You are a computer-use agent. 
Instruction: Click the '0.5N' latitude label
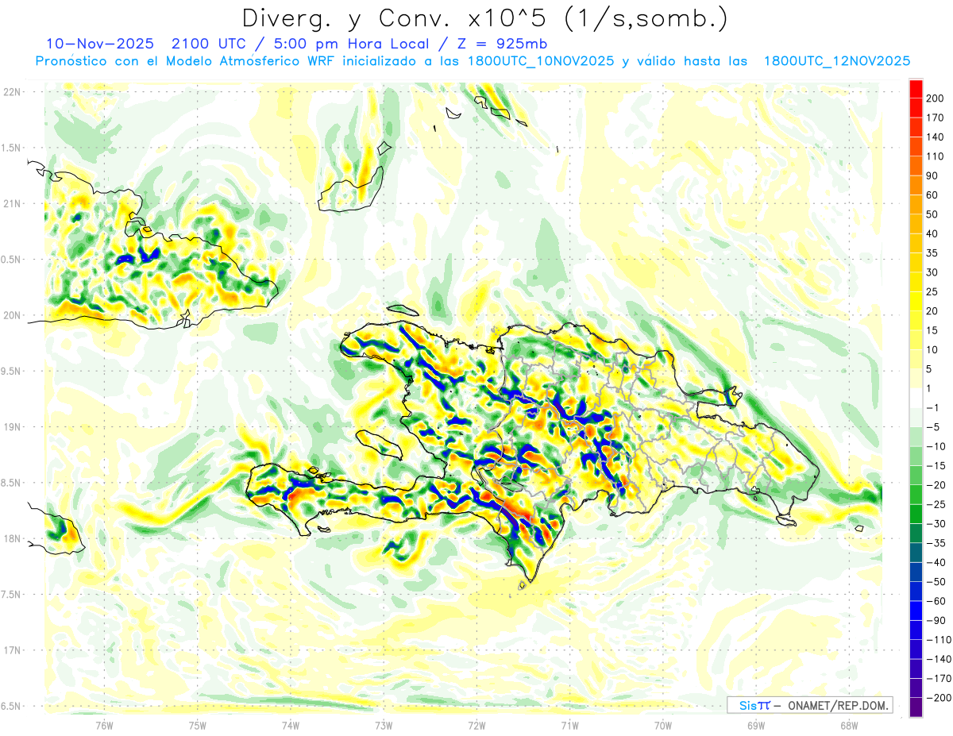(x=12, y=260)
